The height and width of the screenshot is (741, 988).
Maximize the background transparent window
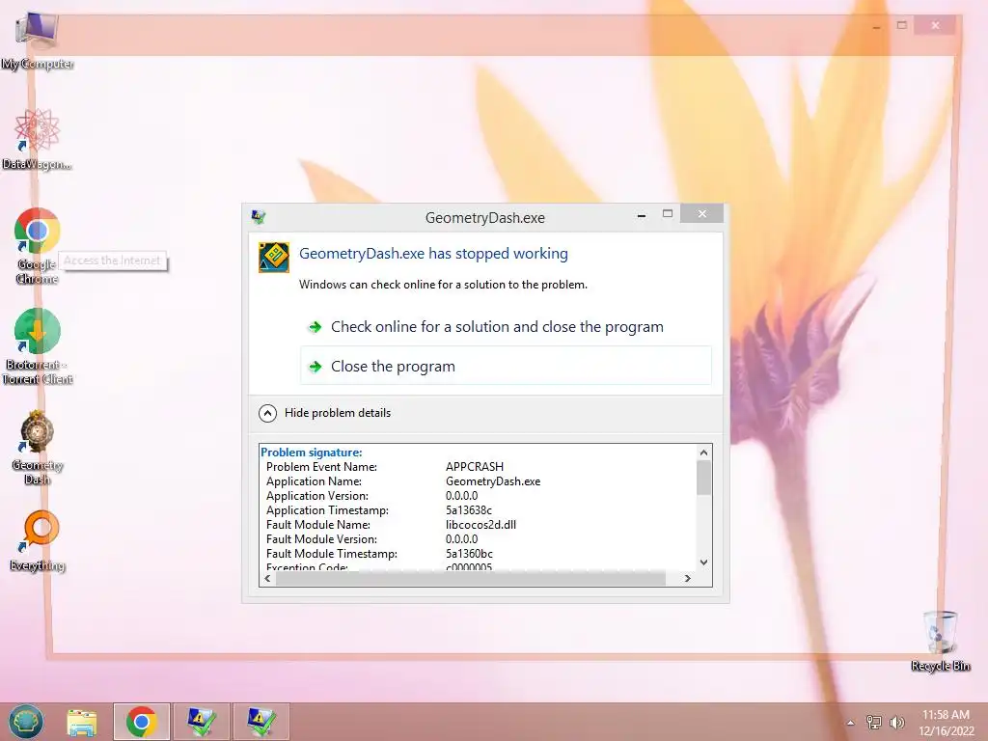click(x=902, y=25)
